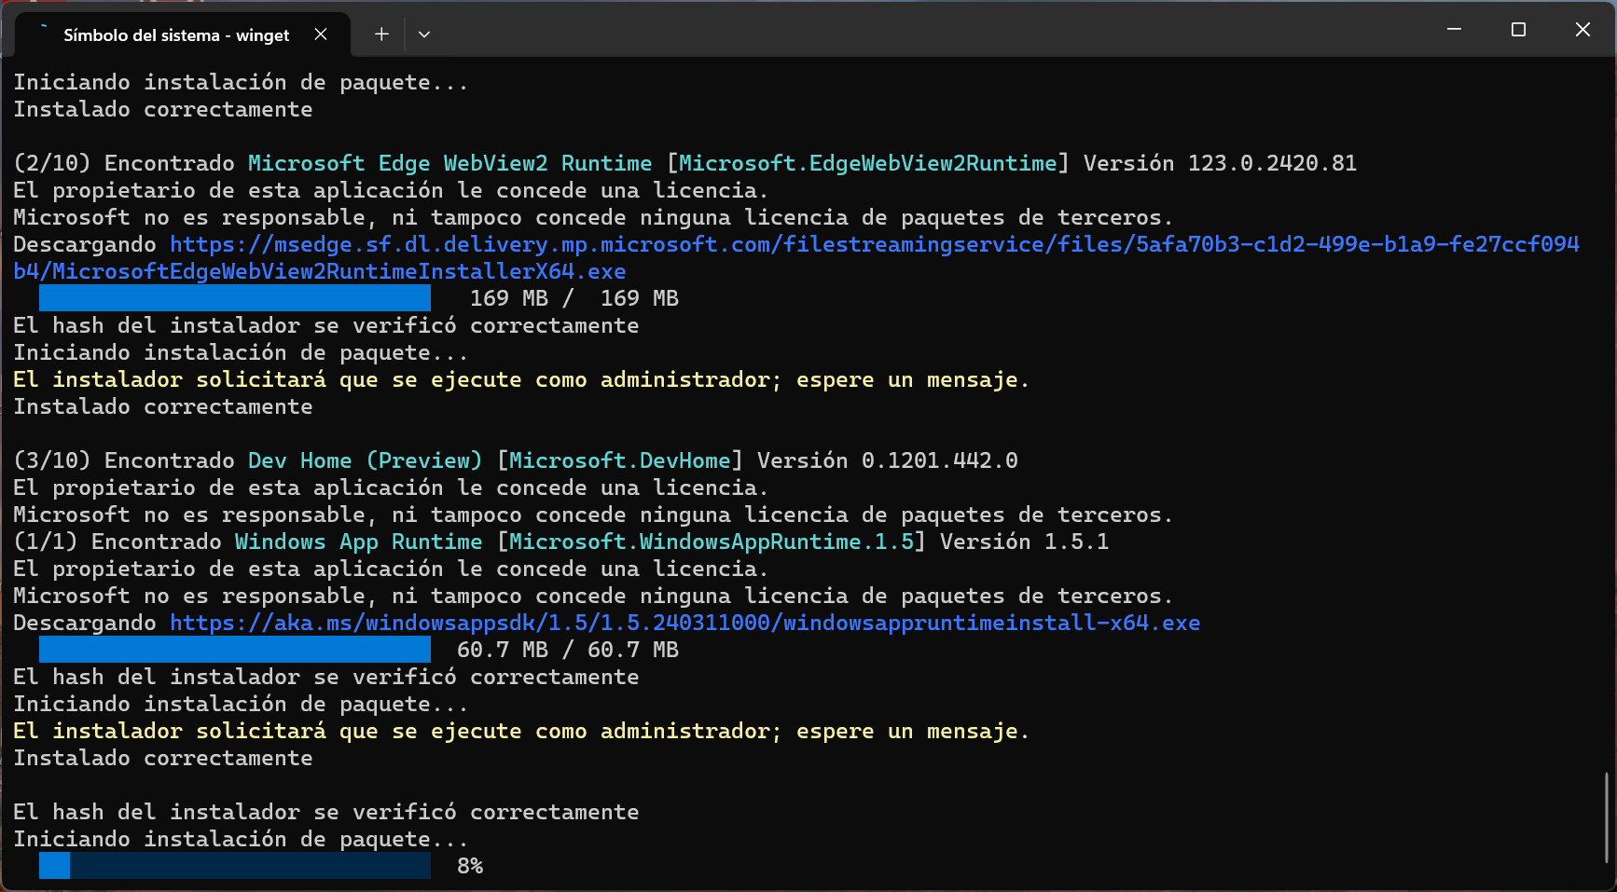
Task: Minimize the Windows Terminal window
Action: [1454, 29]
